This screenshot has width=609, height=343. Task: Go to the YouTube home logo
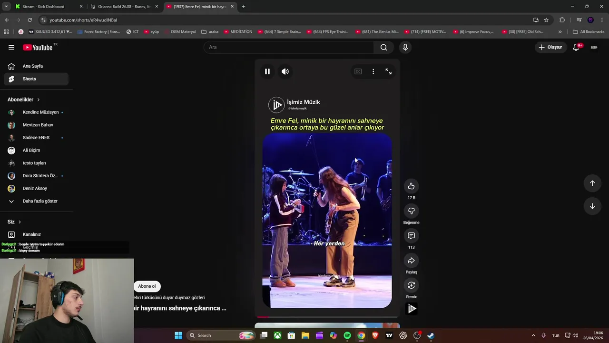pyautogui.click(x=38, y=47)
